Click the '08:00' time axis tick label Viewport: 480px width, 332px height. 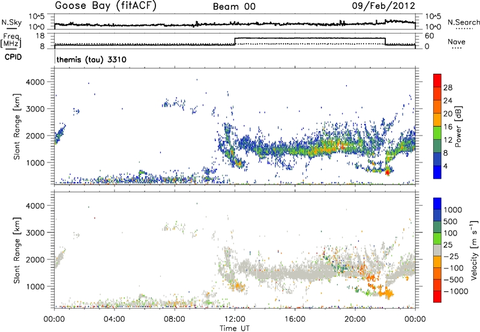click(x=175, y=319)
